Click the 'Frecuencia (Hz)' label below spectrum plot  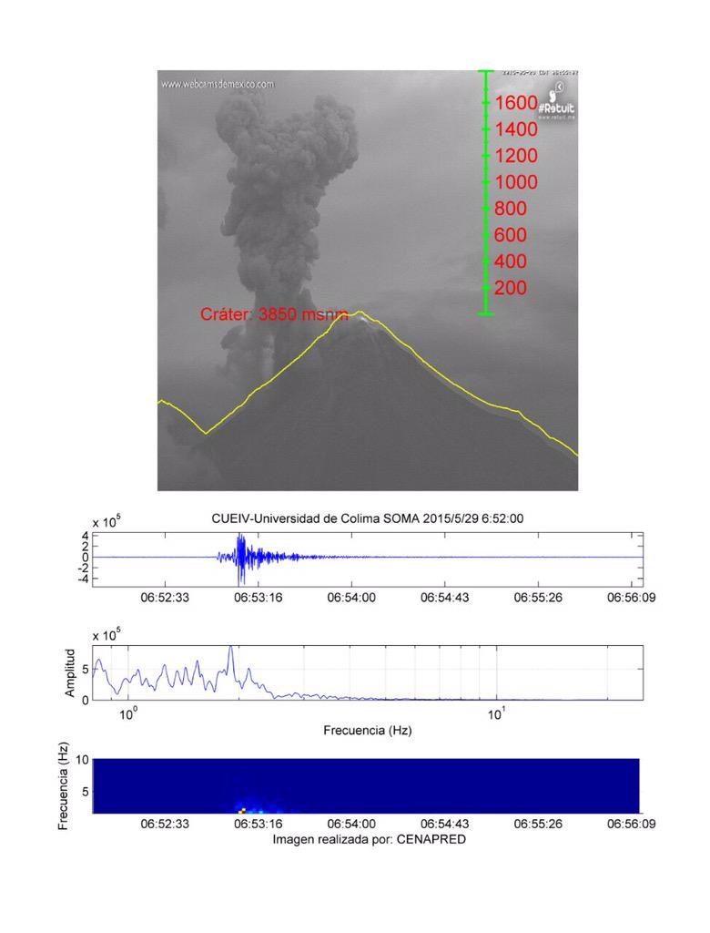tap(368, 730)
